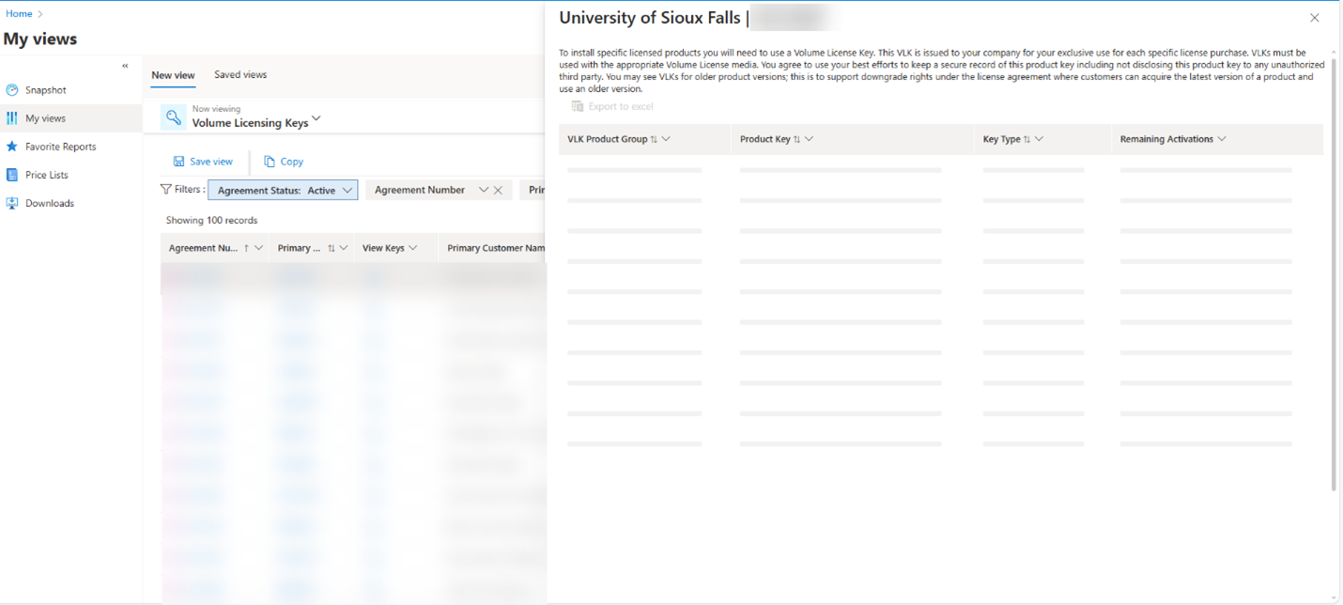
Task: Open Remaining Activations column menu
Action: (x=1222, y=139)
